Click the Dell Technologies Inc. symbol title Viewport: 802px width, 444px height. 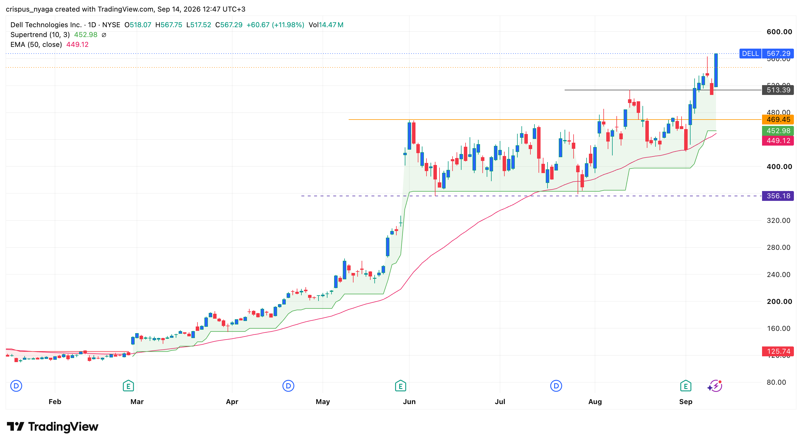click(x=46, y=25)
